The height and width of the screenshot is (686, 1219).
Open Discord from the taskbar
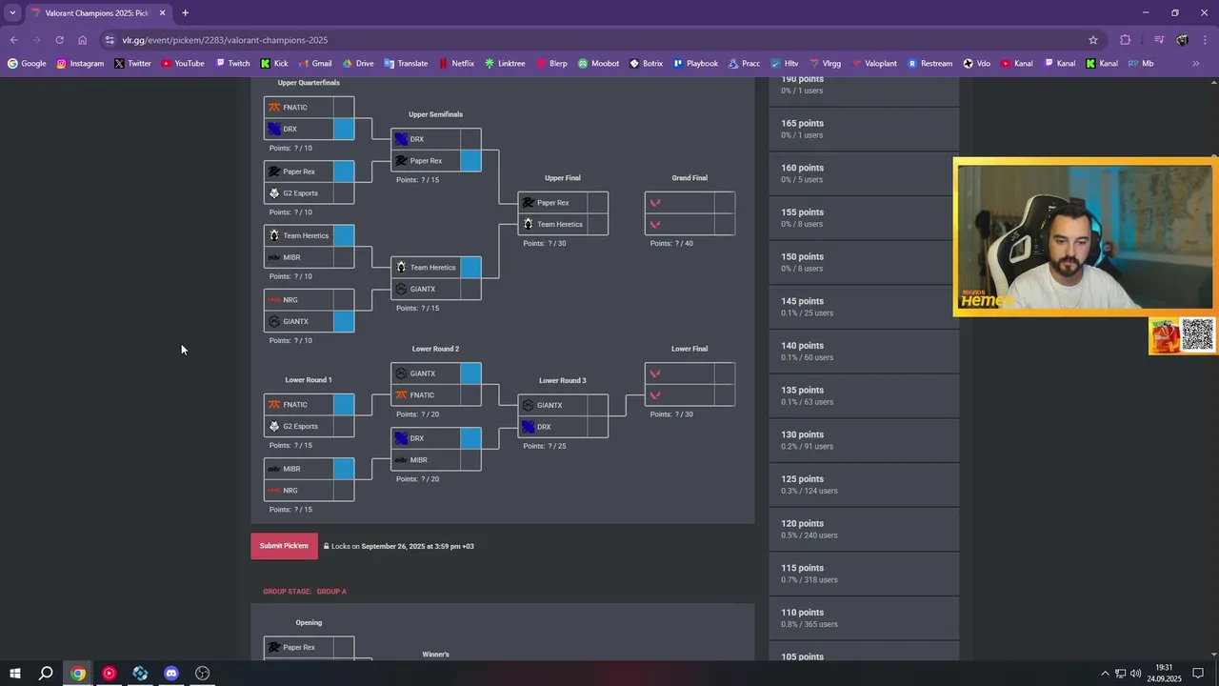(x=171, y=674)
